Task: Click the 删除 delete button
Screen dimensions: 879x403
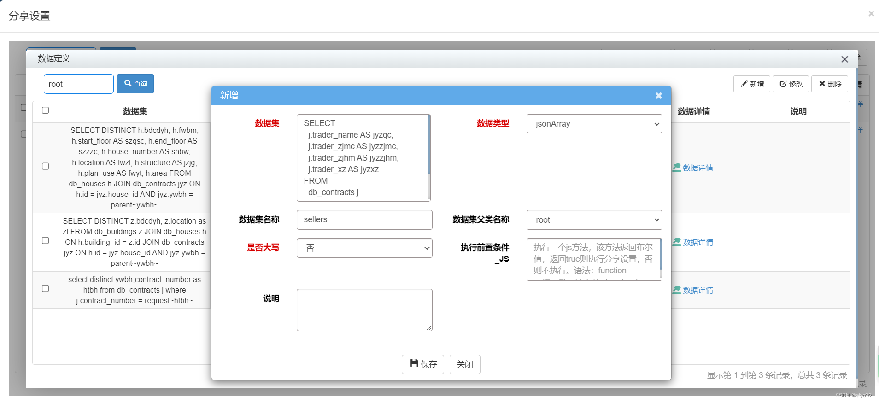Action: [829, 84]
